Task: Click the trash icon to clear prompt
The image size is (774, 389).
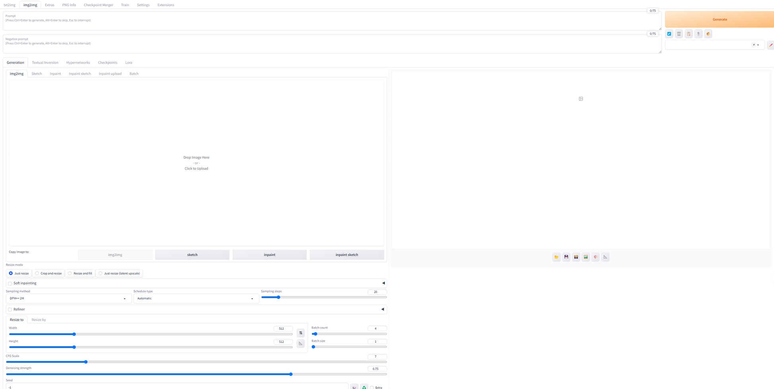Action: 679,34
